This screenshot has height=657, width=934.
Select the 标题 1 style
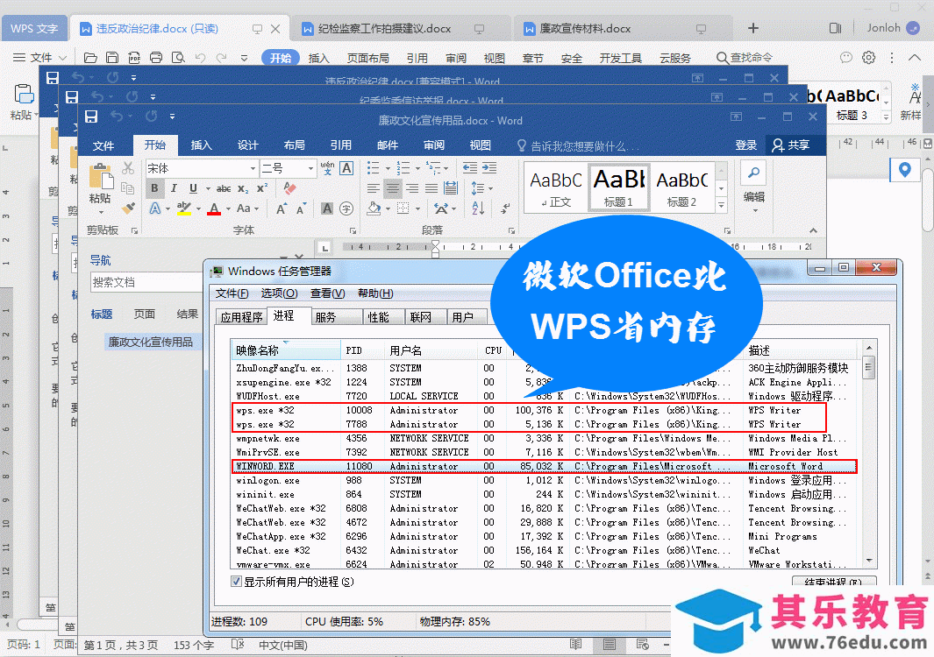618,187
